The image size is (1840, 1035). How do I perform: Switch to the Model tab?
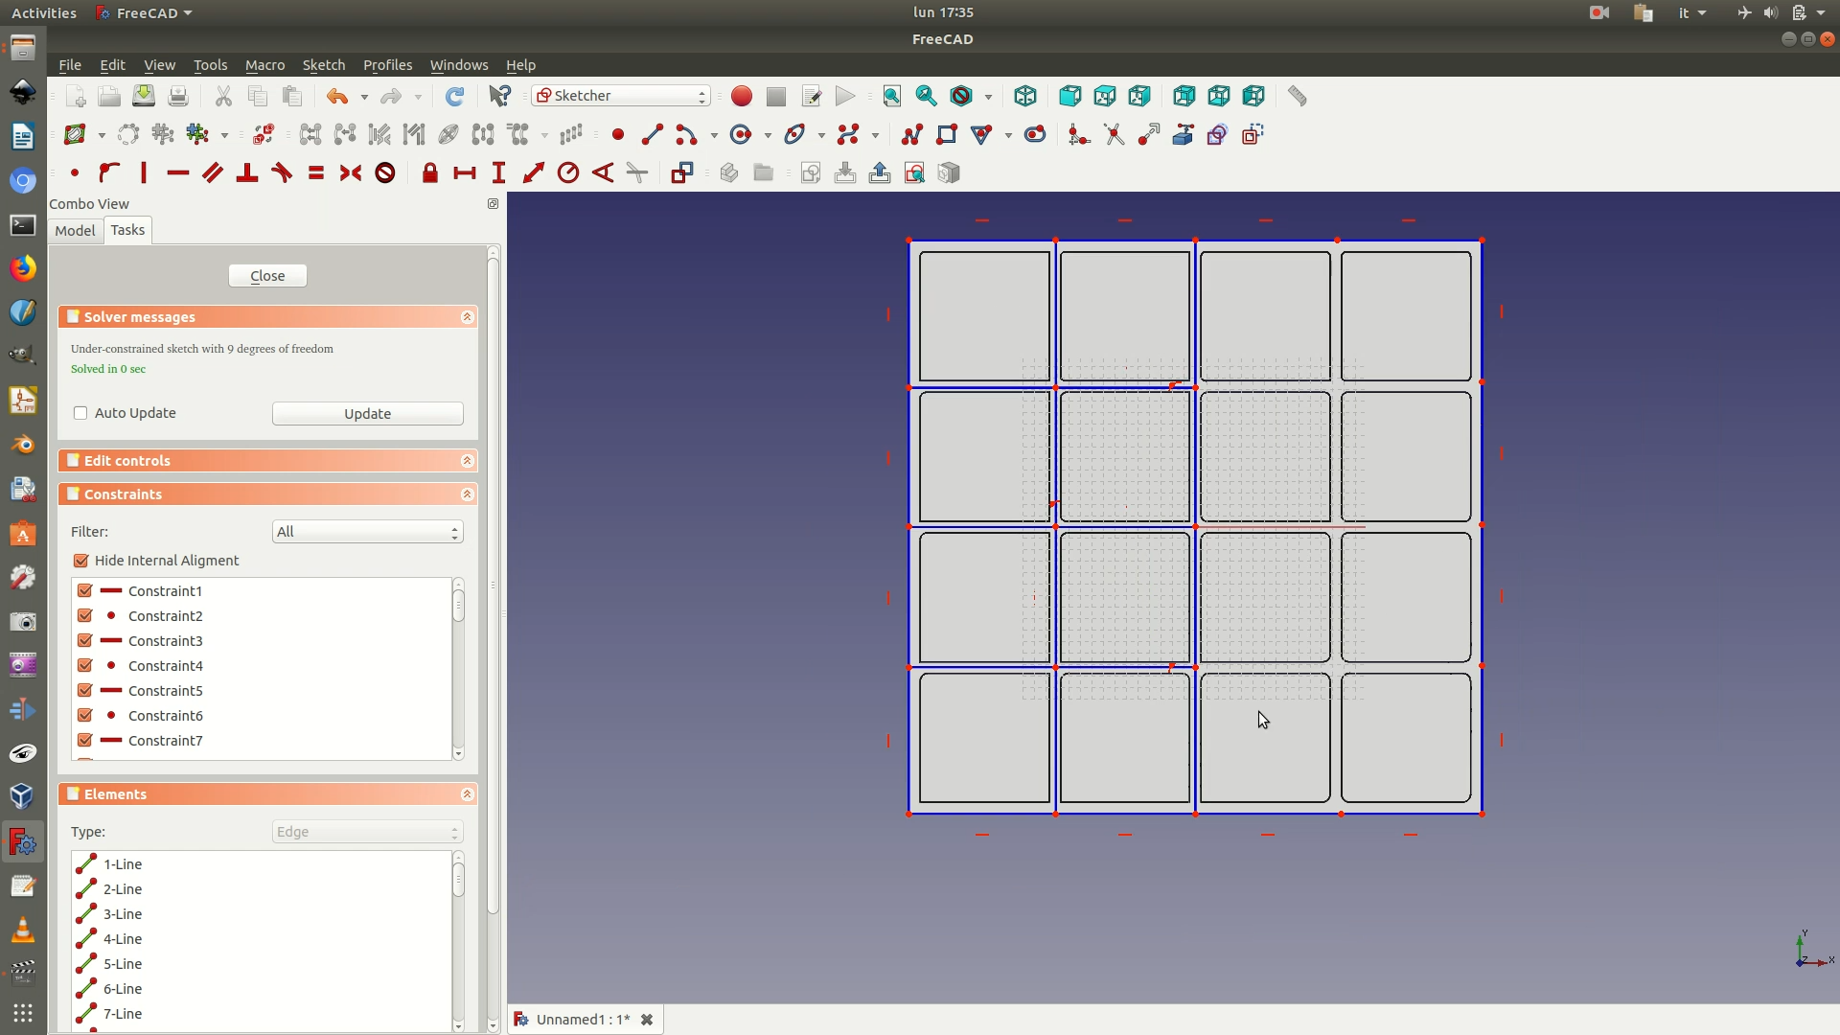pos(75,231)
